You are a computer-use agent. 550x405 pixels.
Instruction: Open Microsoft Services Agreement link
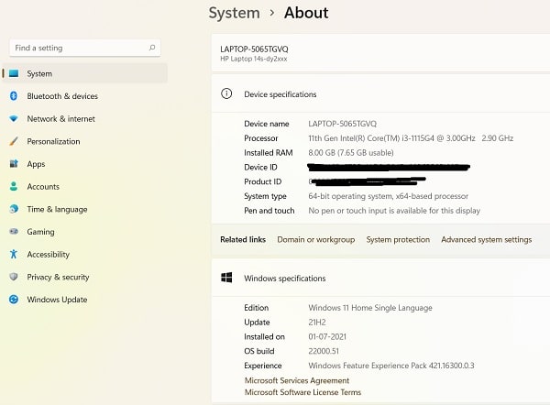tap(297, 380)
